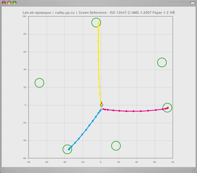Viewport: 197px width, 173px height.
Task: Click the green reference circle for the blue target
Action: click(116, 146)
